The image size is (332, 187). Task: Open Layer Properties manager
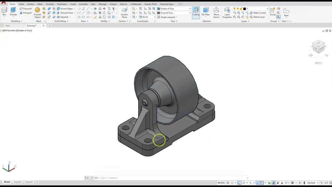(227, 13)
